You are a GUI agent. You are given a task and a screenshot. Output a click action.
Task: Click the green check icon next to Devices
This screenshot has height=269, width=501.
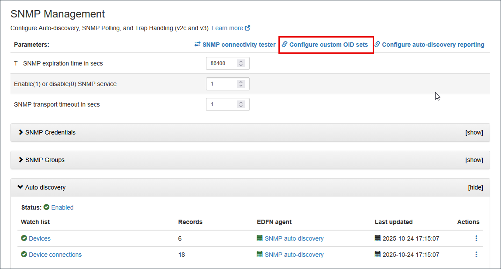24,238
